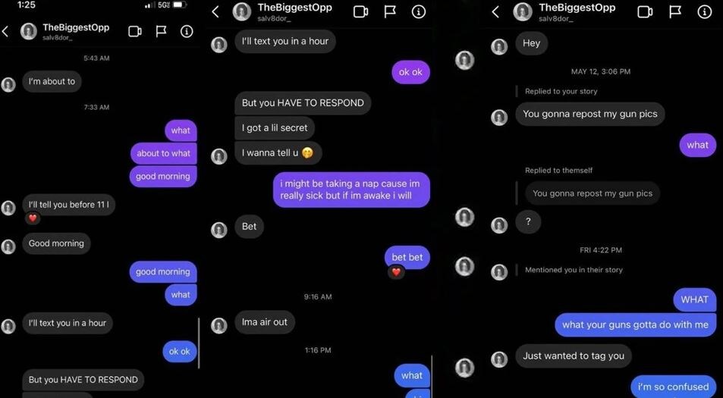
Task: Open the info icon in the middle chat header
Action: (418, 12)
